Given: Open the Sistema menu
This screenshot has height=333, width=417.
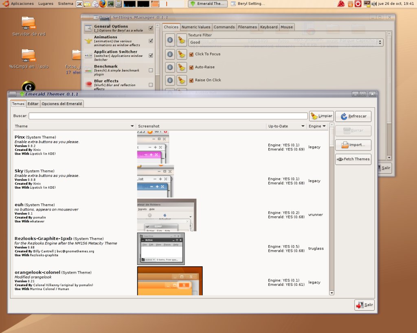Looking at the screenshot, I should [66, 4].
